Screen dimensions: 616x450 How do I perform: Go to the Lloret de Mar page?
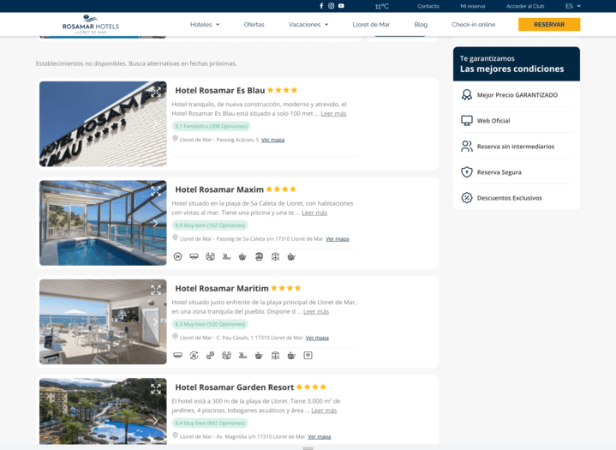pyautogui.click(x=371, y=24)
